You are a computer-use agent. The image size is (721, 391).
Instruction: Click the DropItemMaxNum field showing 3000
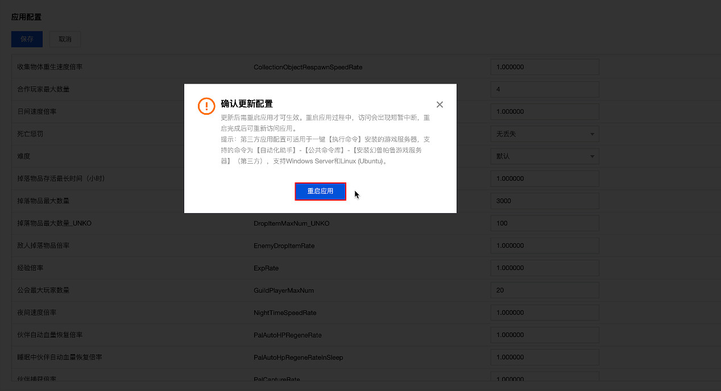pyautogui.click(x=544, y=201)
